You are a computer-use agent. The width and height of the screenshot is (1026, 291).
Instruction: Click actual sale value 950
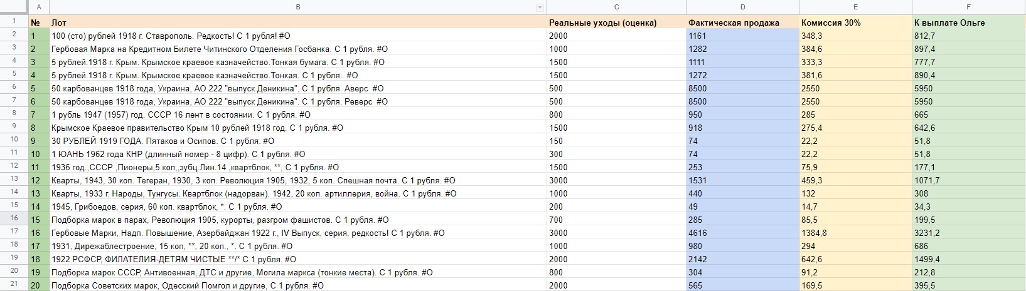click(x=742, y=115)
